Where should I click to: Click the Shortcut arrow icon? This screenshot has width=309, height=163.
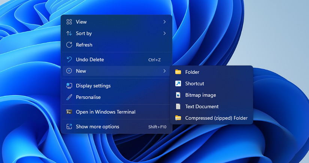[x=178, y=84]
